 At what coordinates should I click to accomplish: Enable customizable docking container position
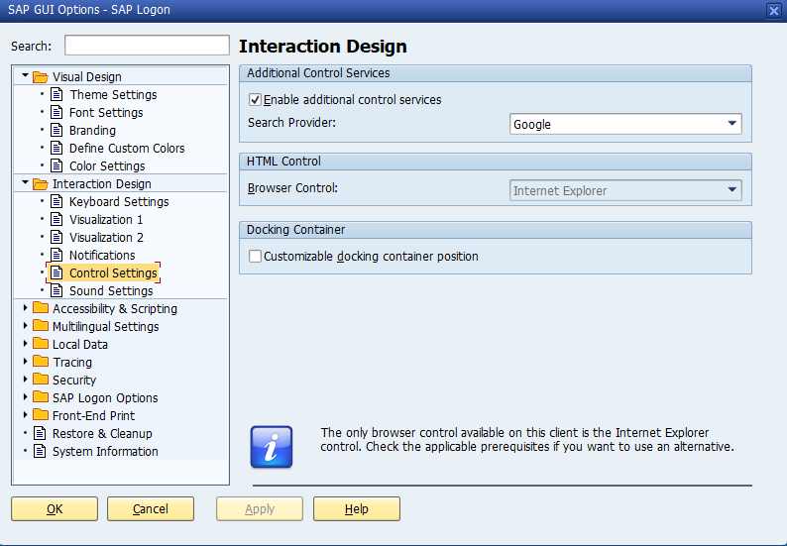pos(255,256)
